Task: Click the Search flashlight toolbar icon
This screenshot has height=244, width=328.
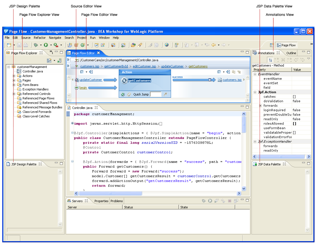Action: point(140,45)
